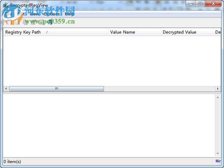Click inside the lower details pane
The height and width of the screenshot is (168, 224).
coord(109,125)
